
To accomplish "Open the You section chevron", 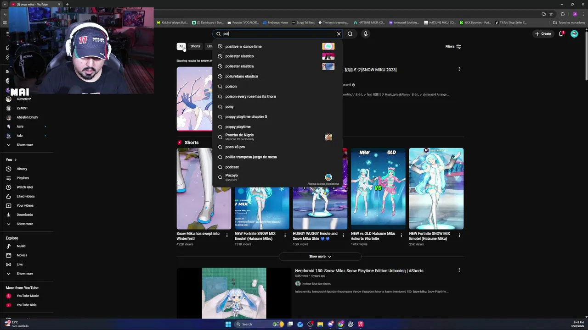I will tap(16, 160).
